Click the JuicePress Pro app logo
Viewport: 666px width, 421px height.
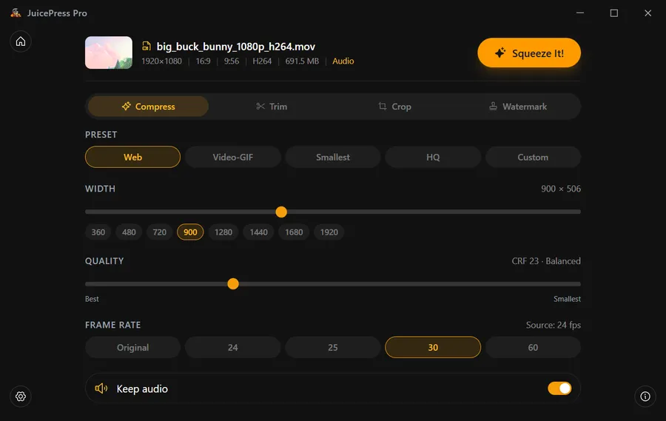pos(16,13)
